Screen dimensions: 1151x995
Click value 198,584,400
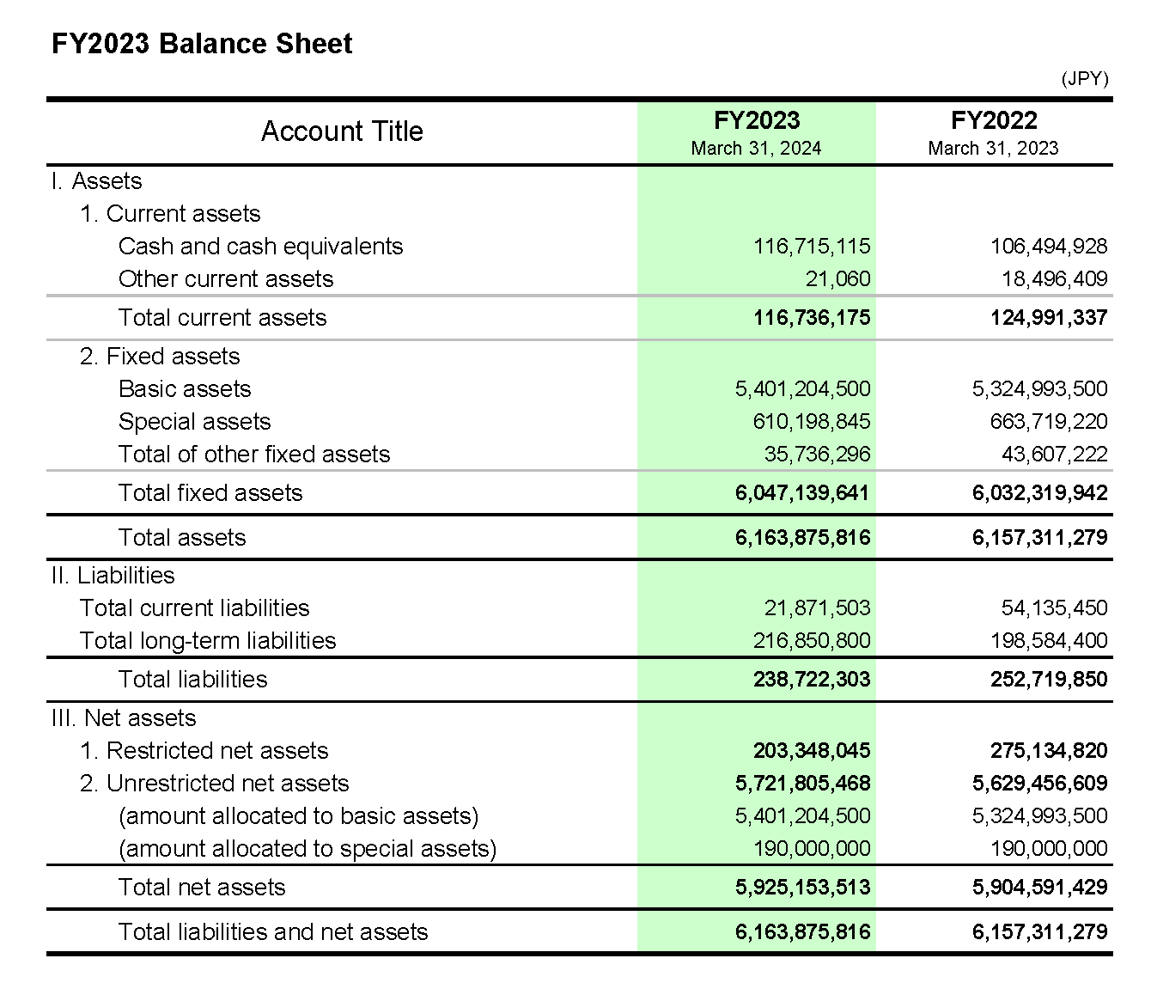(1049, 641)
